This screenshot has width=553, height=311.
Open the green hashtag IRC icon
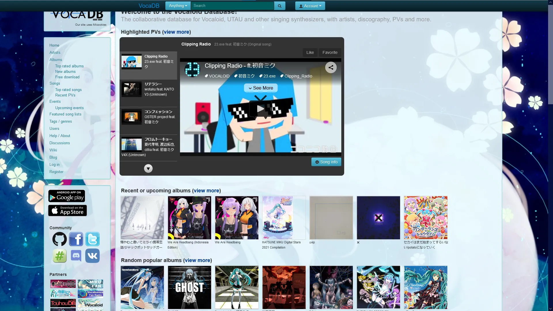[60, 256]
